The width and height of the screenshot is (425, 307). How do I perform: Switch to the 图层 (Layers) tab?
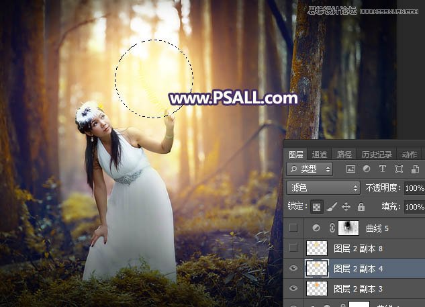tap(296, 155)
